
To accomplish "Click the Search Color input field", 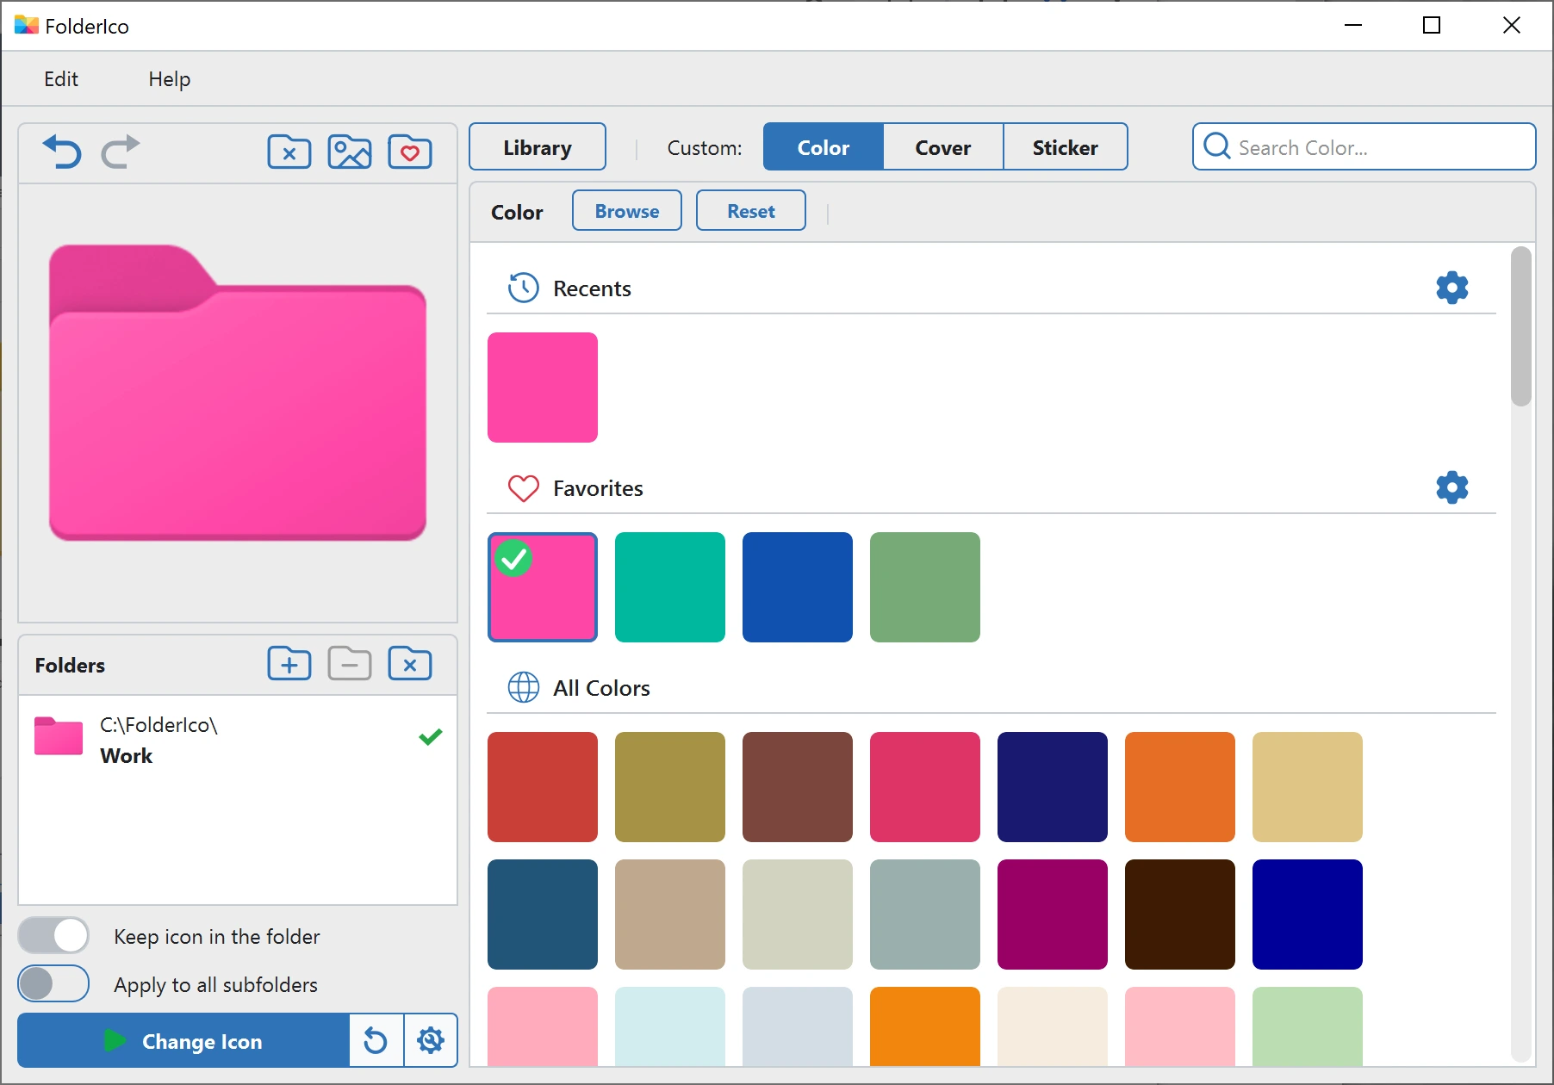I will (x=1364, y=147).
